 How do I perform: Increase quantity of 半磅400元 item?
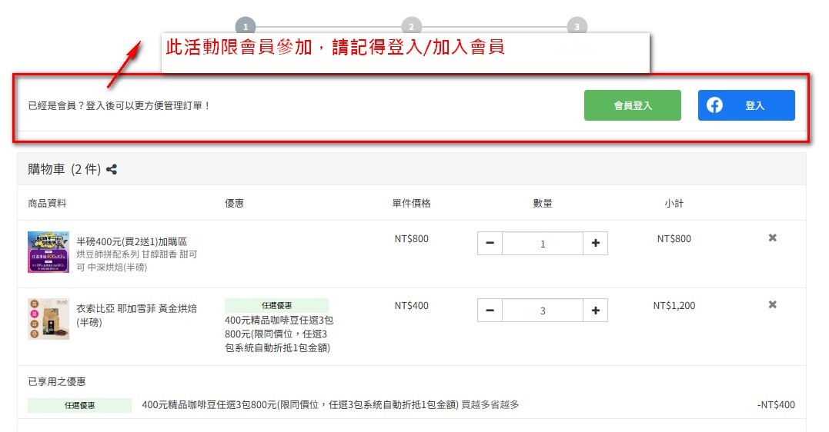595,244
